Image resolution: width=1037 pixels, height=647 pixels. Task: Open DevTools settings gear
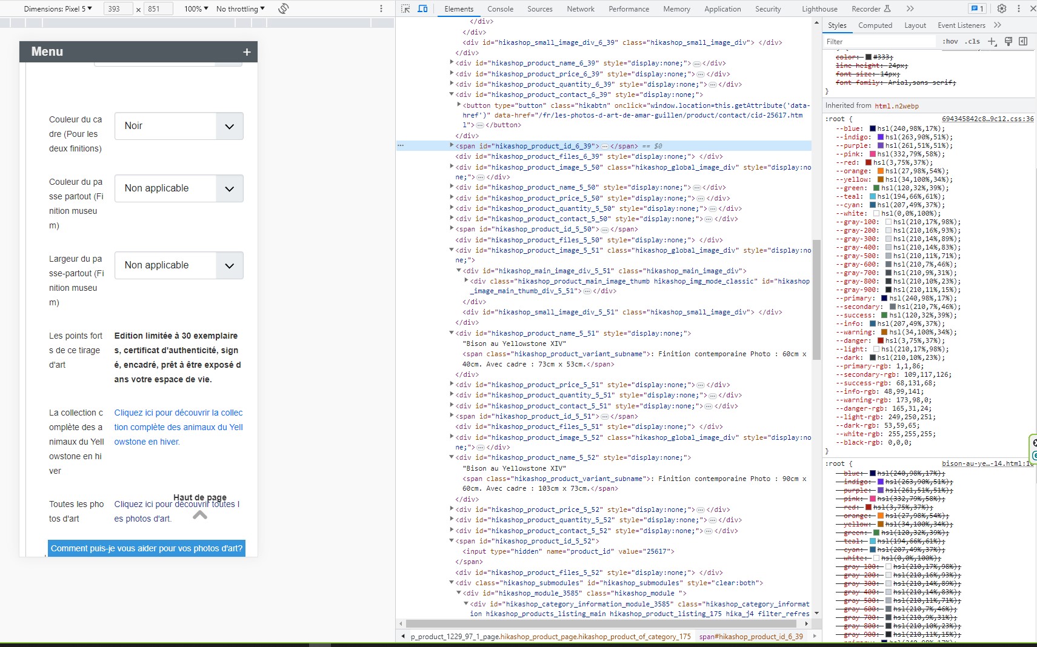(1002, 8)
